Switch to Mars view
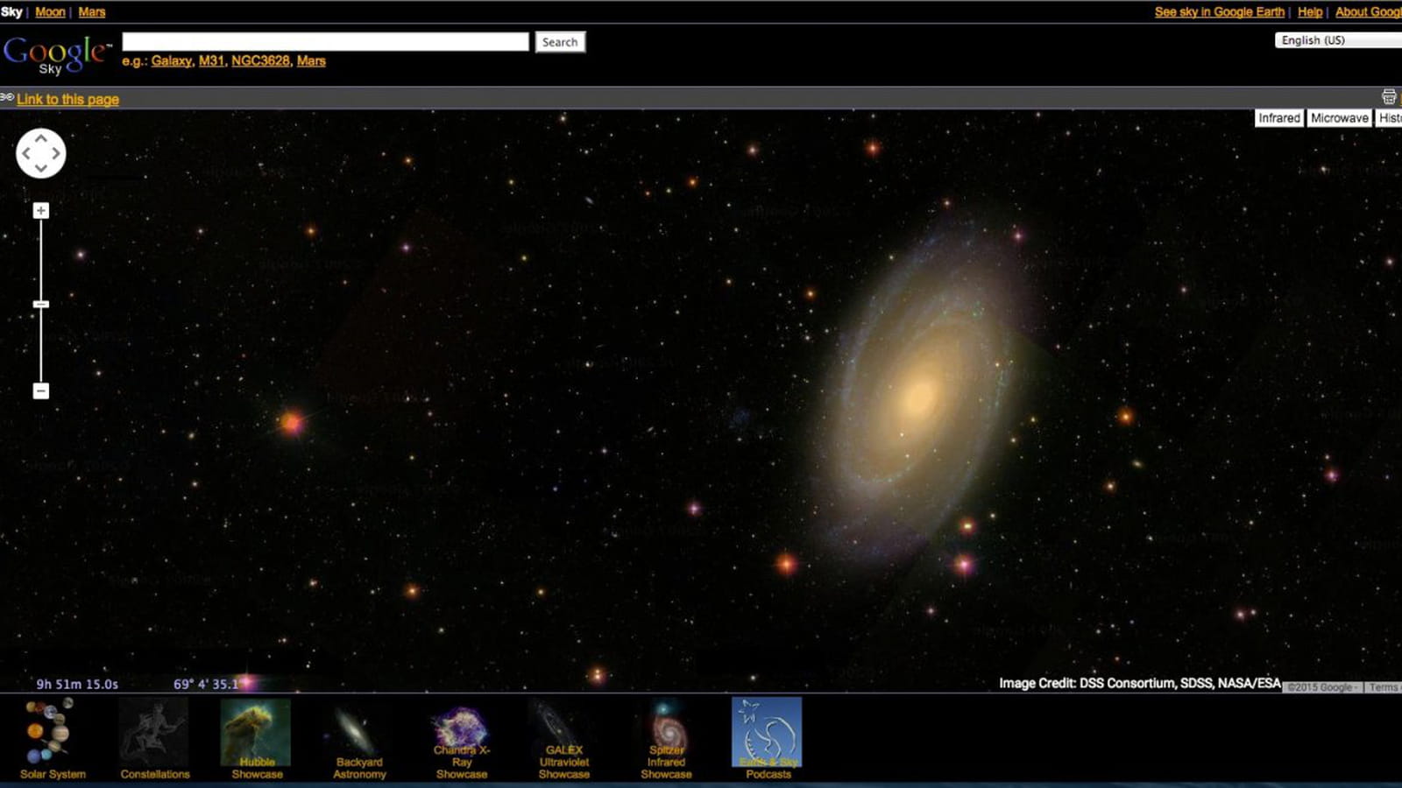This screenshot has width=1402, height=788. [92, 12]
